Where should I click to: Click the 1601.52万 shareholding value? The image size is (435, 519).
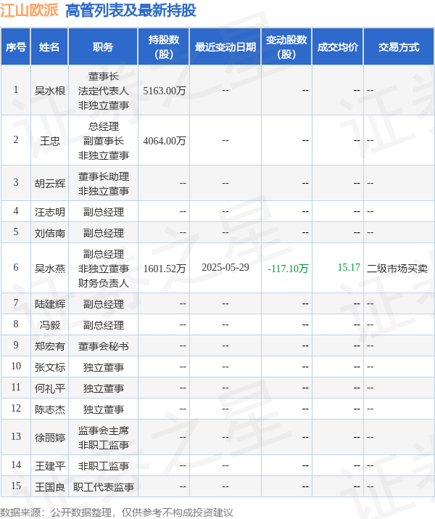165,269
